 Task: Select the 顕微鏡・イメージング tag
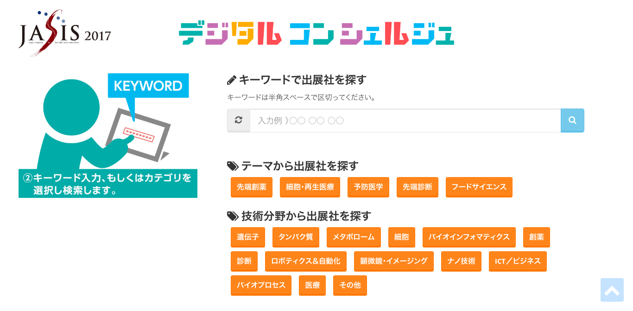(394, 261)
